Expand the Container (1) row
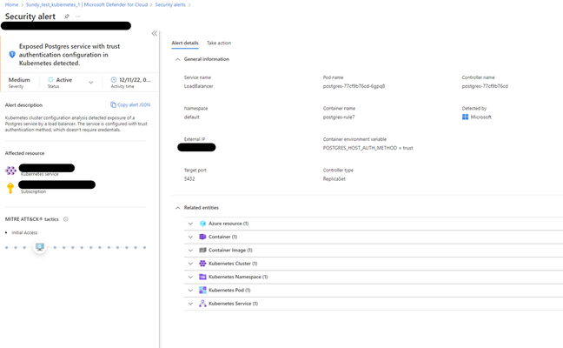The width and height of the screenshot is (563, 348). 190,237
